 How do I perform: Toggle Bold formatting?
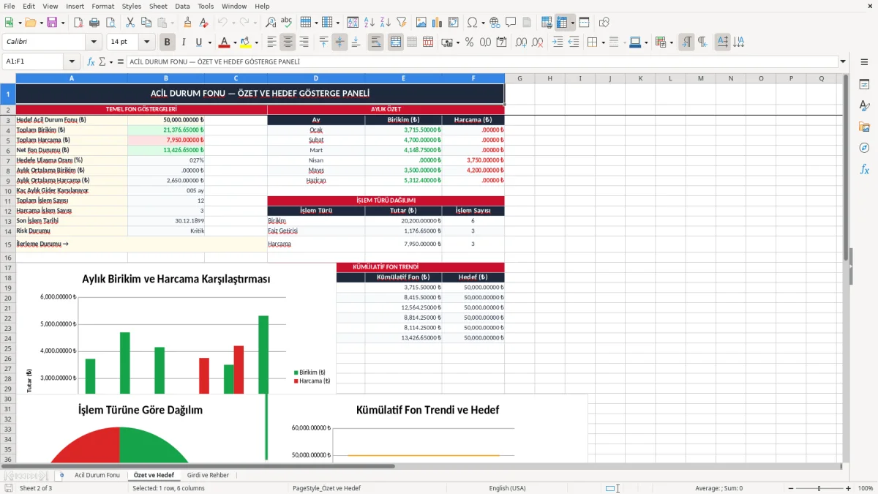click(168, 42)
